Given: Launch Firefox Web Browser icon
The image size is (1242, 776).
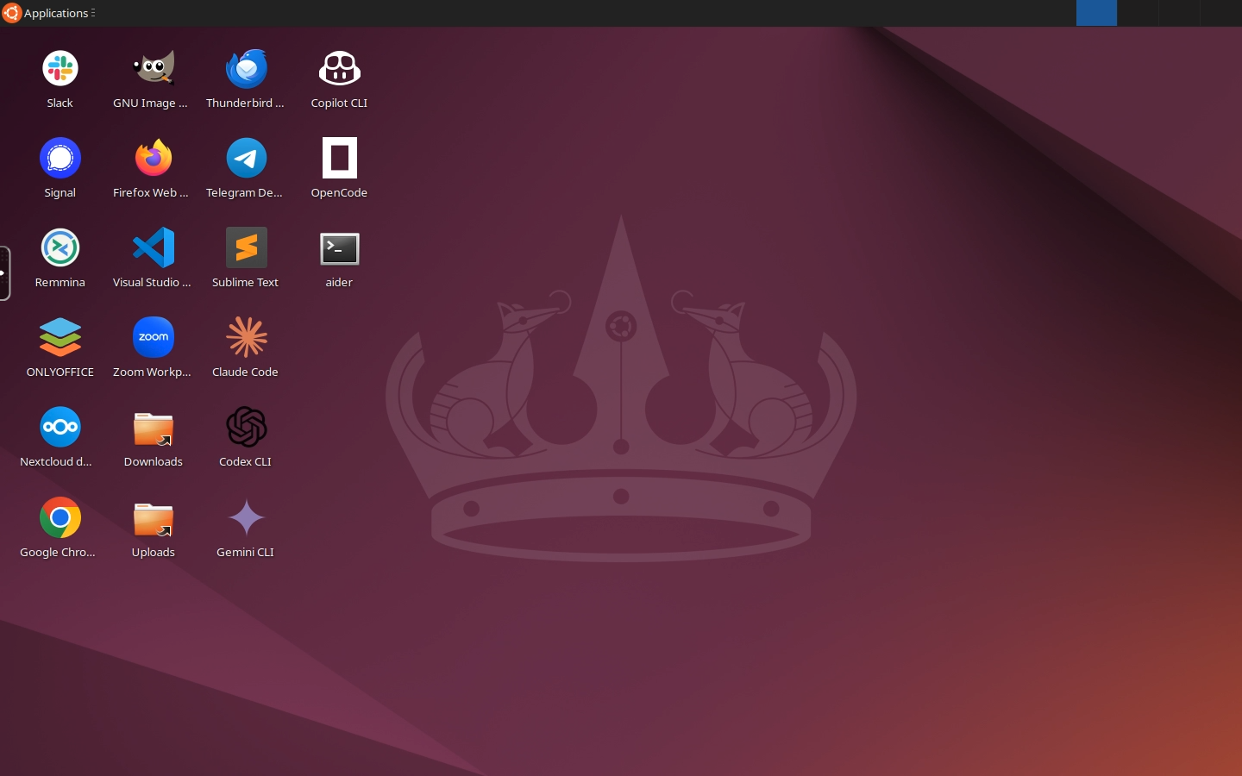Looking at the screenshot, I should 154,159.
